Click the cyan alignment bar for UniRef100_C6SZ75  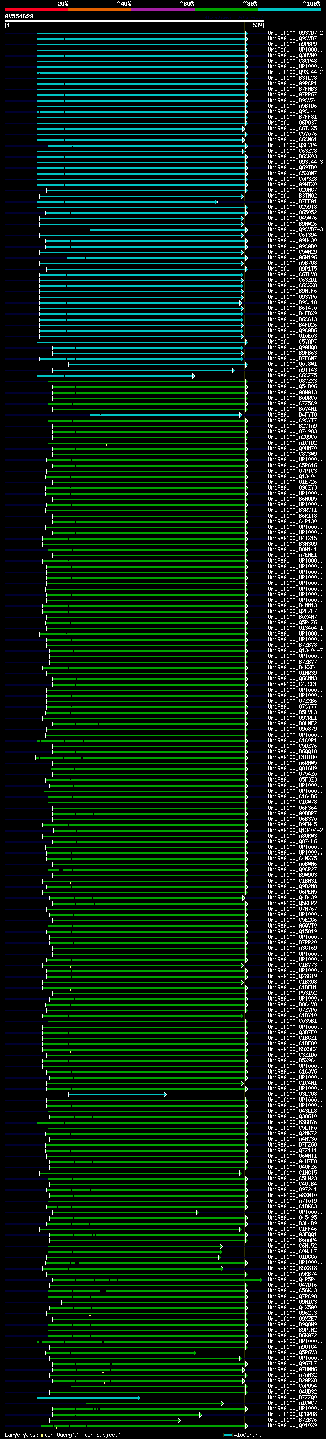116,376
